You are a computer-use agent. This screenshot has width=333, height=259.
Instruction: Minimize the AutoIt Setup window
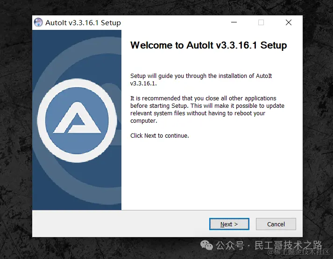pyautogui.click(x=234, y=22)
